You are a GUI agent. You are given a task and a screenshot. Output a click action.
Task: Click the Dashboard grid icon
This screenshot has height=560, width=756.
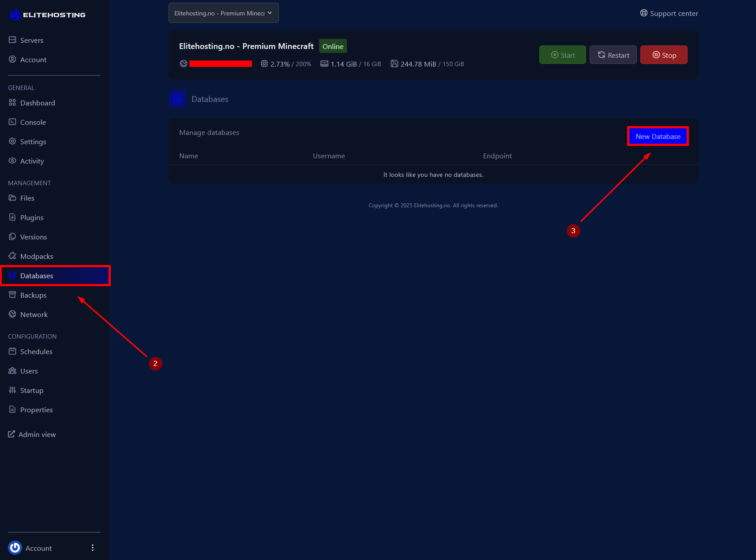(x=12, y=102)
